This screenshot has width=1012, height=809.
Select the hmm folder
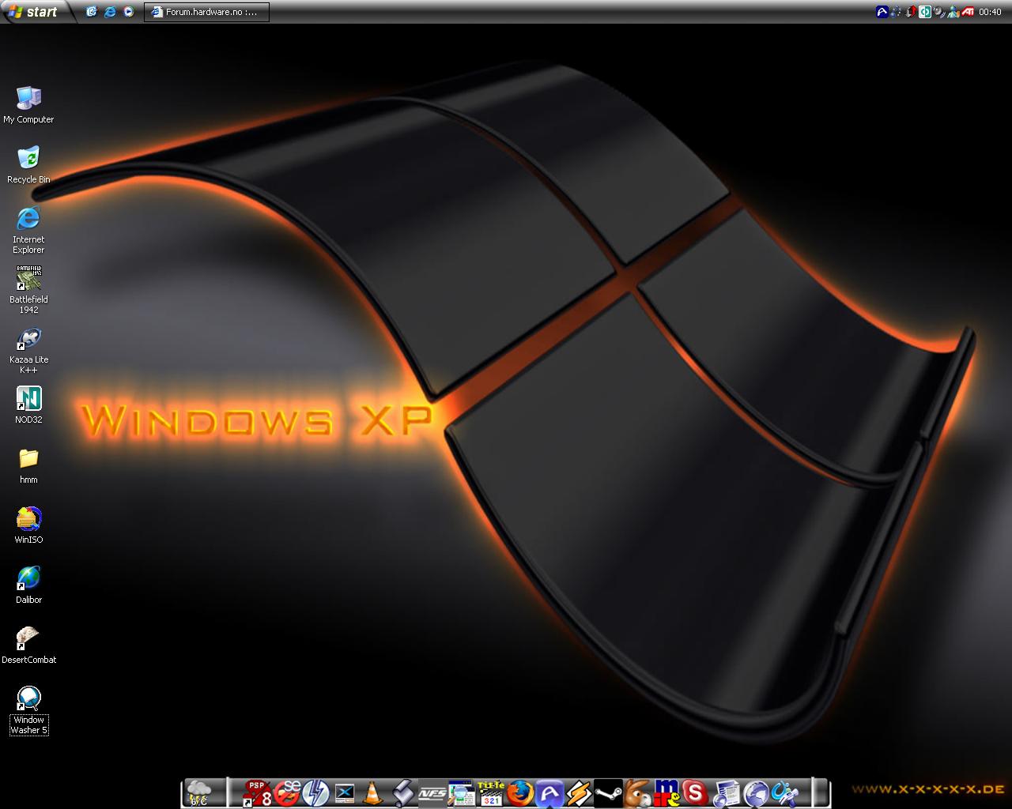pyautogui.click(x=28, y=465)
